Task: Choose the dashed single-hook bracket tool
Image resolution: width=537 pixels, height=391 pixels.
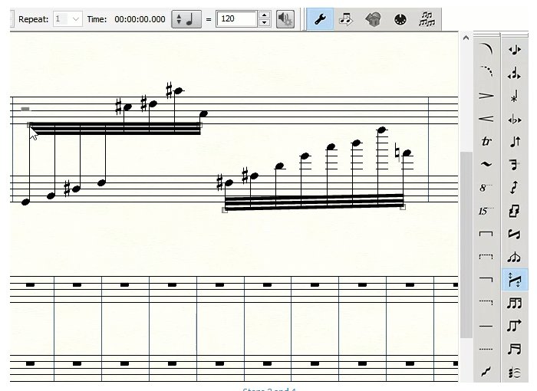Action: 486,303
